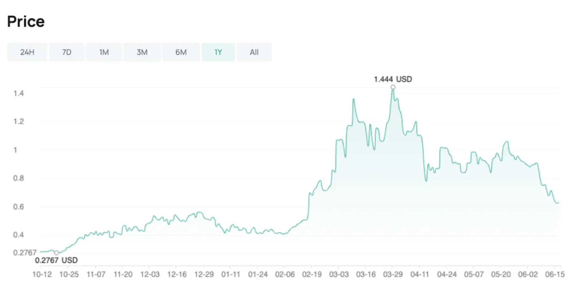Click x-axis date 03-16

pyautogui.click(x=366, y=275)
